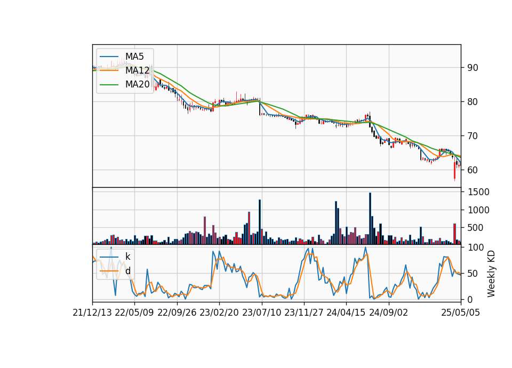Viewport: 512px width, 368px height.
Task: Click the long red candlestick below 60
Action: (454, 170)
